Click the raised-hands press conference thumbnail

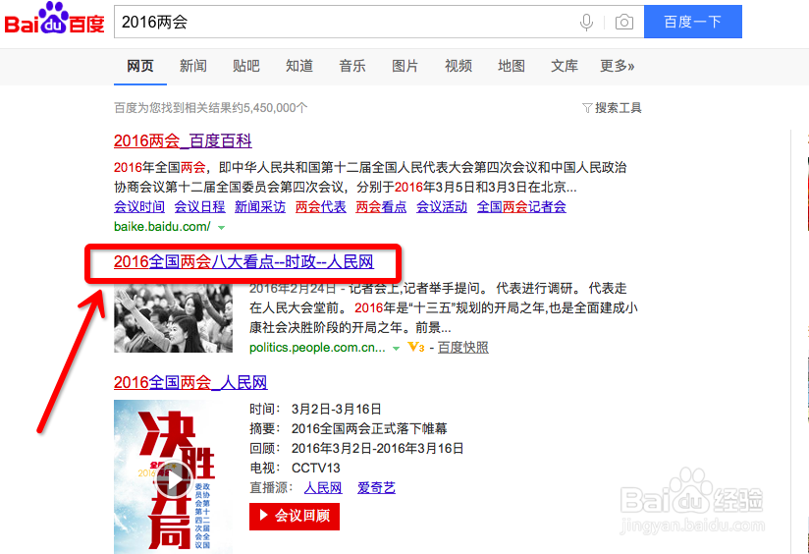[174, 317]
